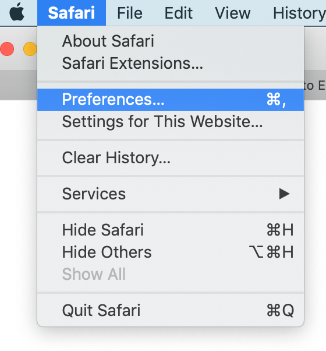326x351 pixels.
Task: Click the red close window button
Action: pos(7,49)
